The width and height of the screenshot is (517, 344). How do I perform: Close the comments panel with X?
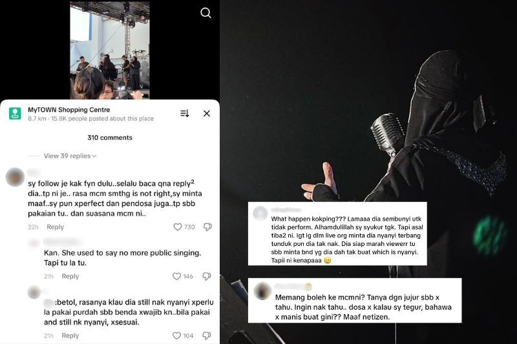pyautogui.click(x=207, y=114)
